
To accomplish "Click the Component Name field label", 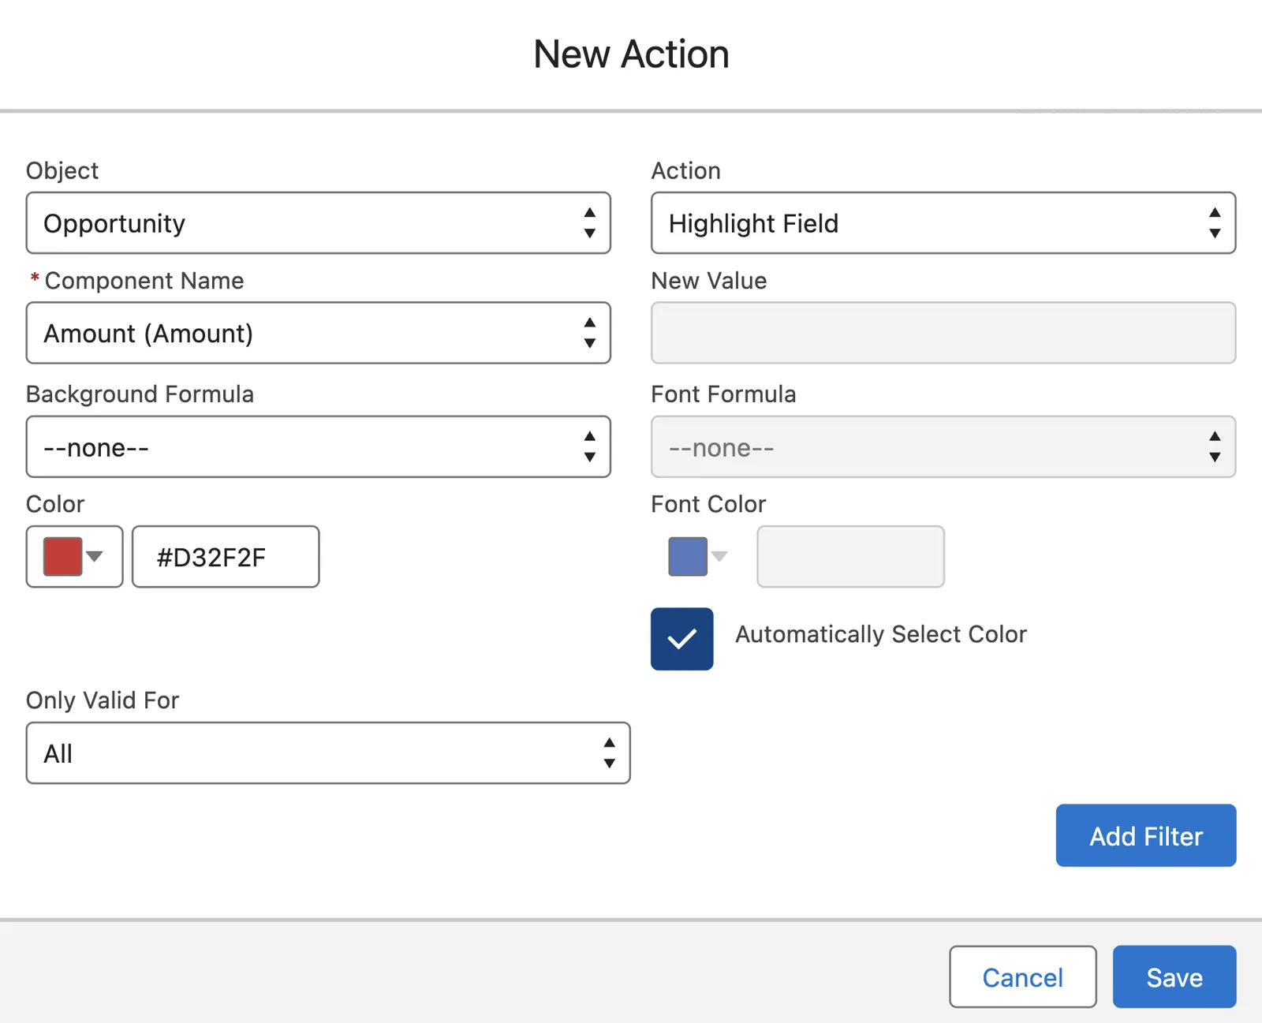I will (x=144, y=281).
